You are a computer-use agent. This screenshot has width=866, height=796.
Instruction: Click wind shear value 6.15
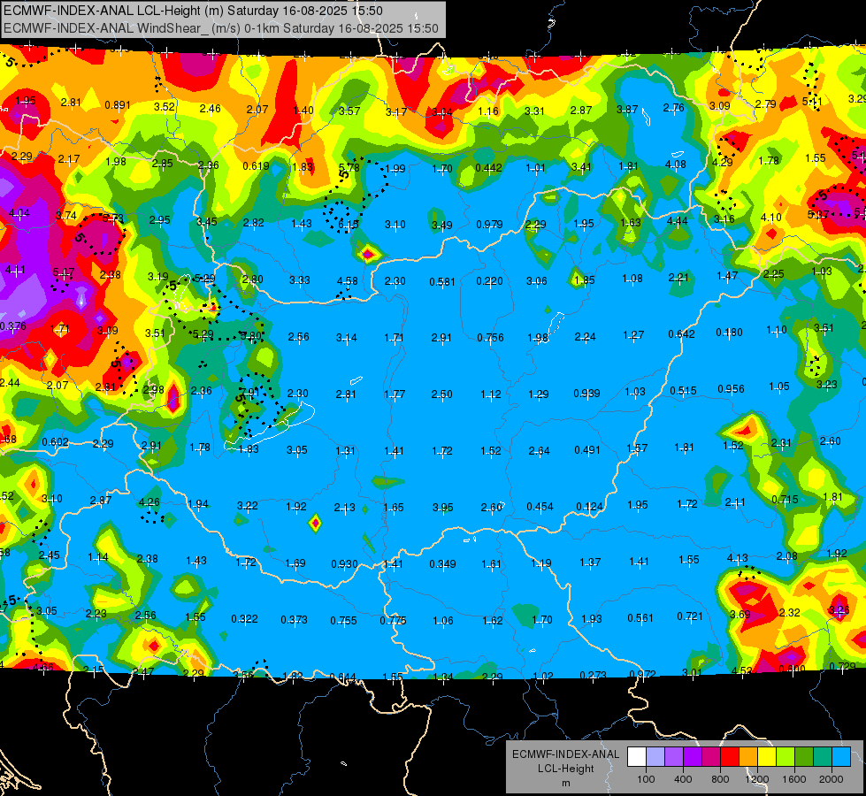pos(348,225)
